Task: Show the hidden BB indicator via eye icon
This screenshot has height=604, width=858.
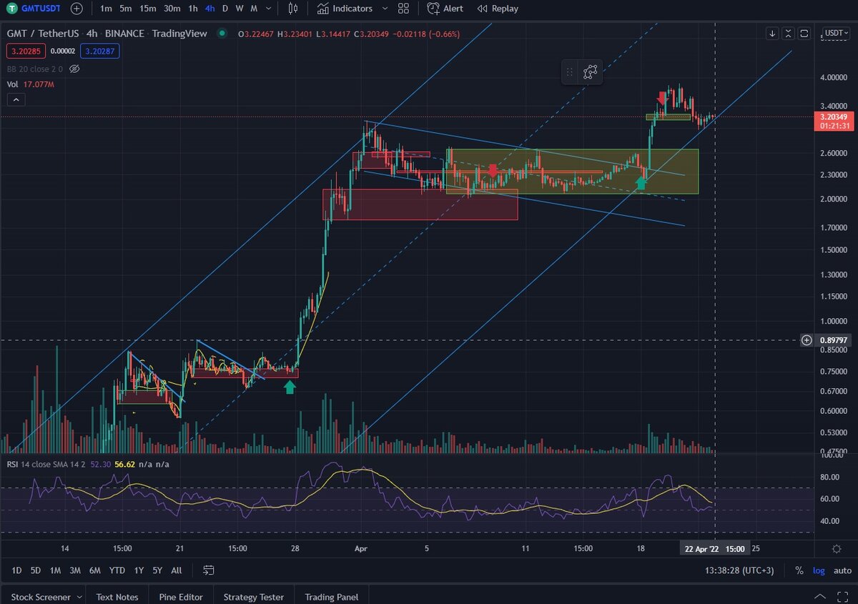Action: tap(74, 69)
